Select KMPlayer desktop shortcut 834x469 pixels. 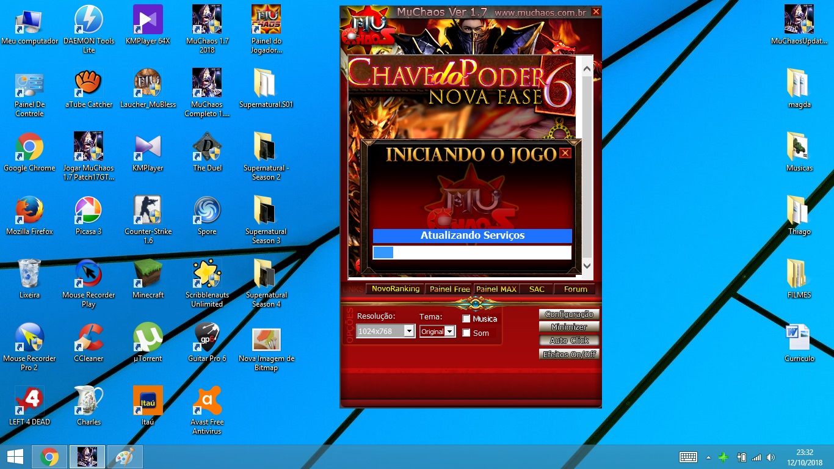[x=148, y=153]
